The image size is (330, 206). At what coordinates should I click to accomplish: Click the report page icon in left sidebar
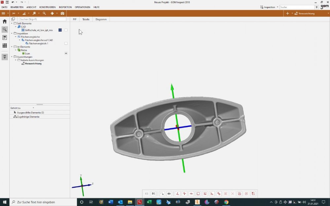(x=5, y=38)
